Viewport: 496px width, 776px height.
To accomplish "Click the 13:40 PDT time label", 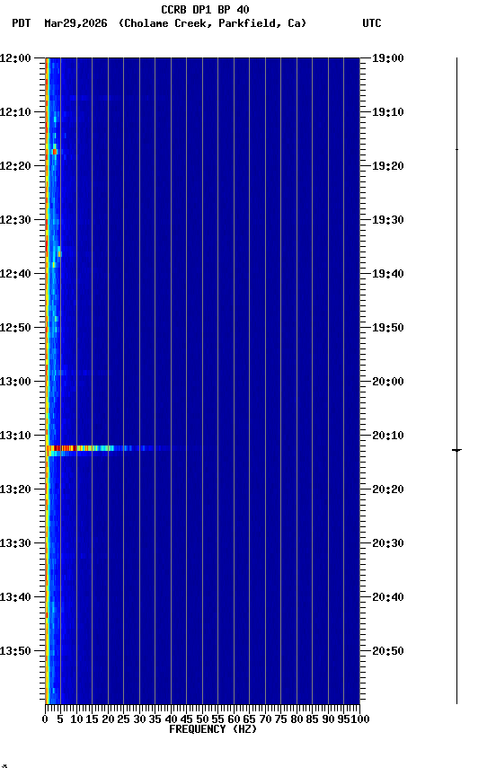I will [15, 597].
